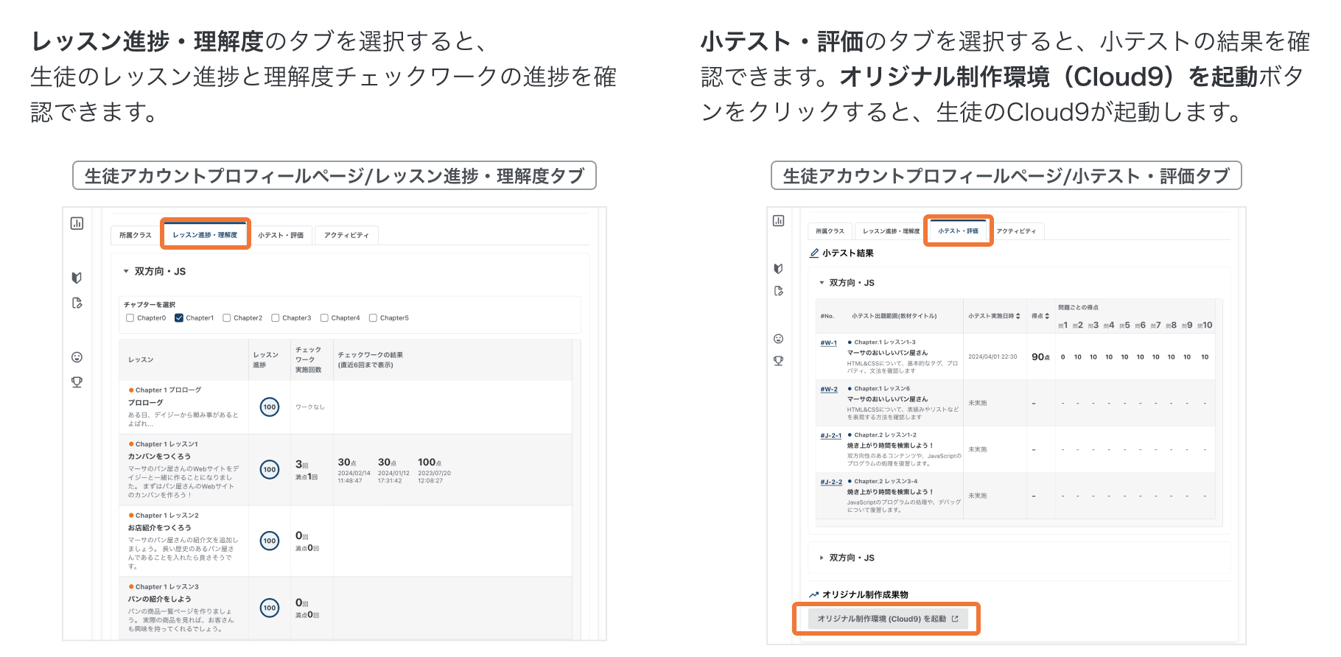The width and height of the screenshot is (1341, 657).
Task: Check the Chapter5 checkbox
Action: 373,318
